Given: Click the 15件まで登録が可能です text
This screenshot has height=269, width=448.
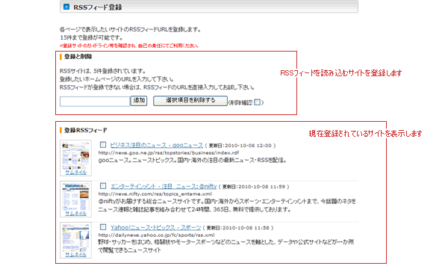Looking at the screenshot, I should tap(91, 37).
